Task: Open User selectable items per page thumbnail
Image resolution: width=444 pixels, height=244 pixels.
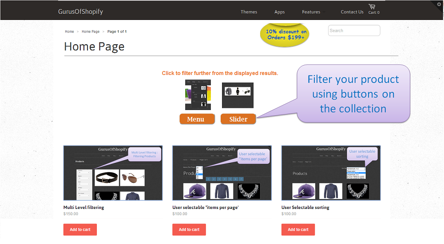Action: pyautogui.click(x=222, y=173)
